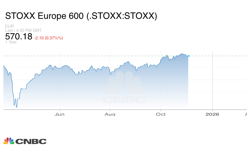Click the 2026 label on time axis
247x154 pixels.
coord(212,114)
